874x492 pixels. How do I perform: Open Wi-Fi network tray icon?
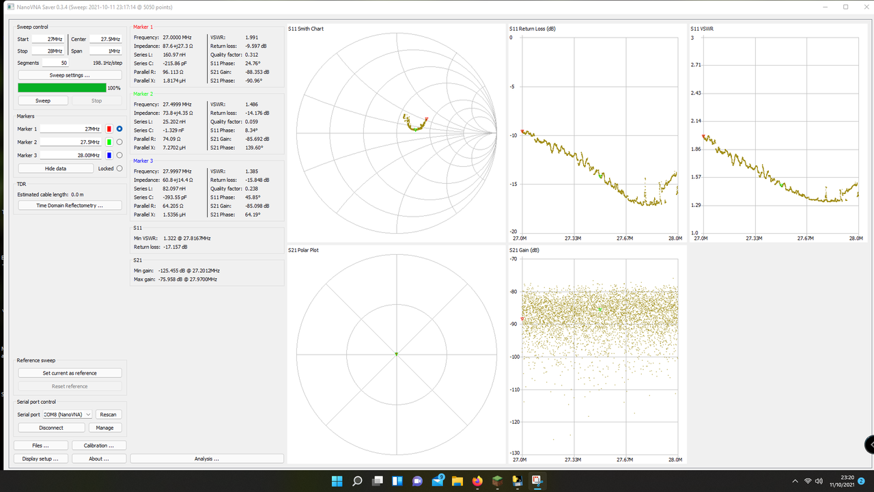coord(808,481)
